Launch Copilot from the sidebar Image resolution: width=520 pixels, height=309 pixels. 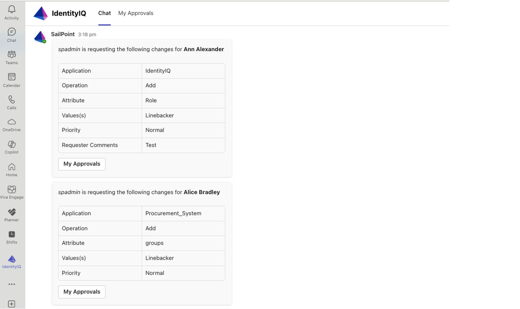[x=12, y=147]
